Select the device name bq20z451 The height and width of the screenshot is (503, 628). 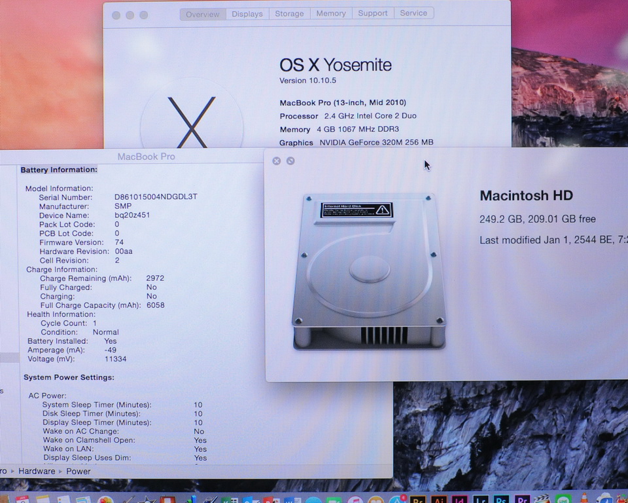(132, 215)
